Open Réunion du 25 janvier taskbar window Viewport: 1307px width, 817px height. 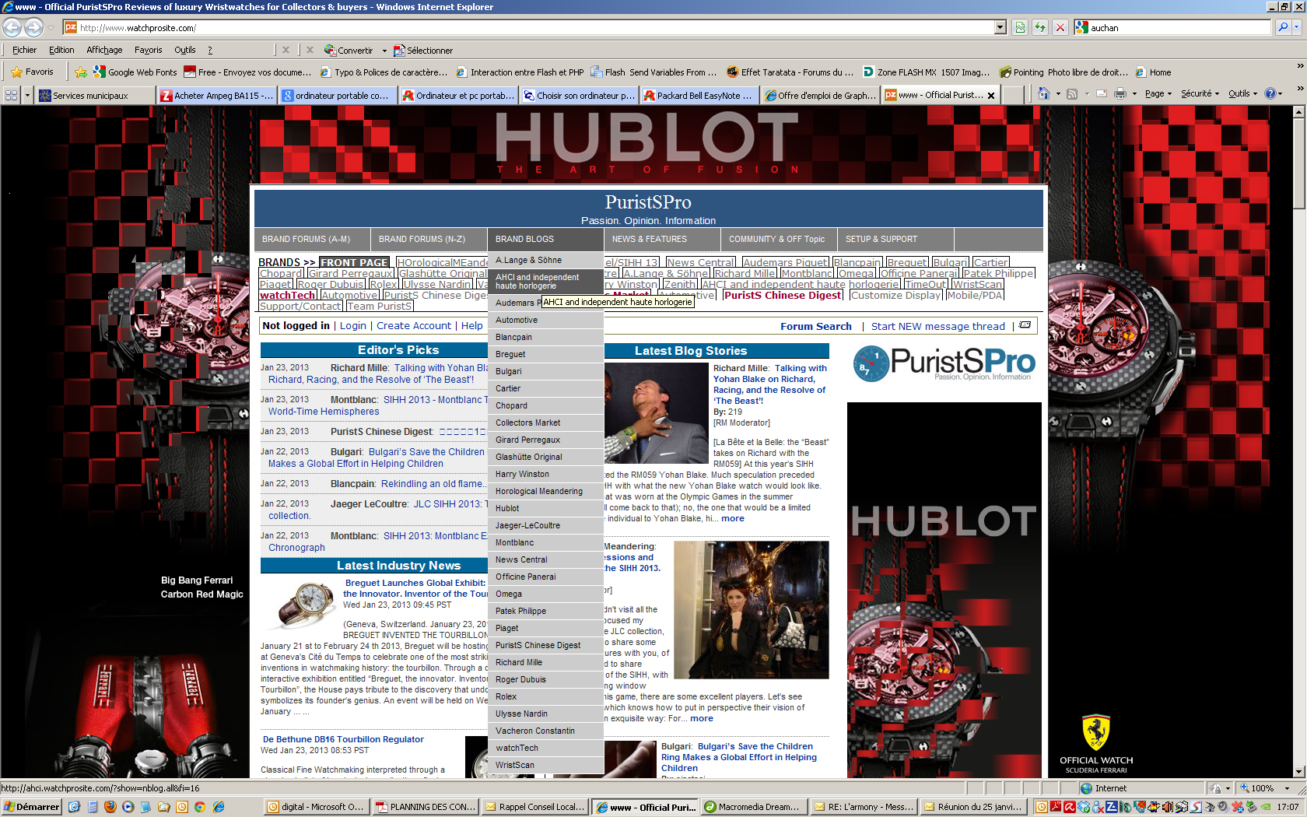972,807
